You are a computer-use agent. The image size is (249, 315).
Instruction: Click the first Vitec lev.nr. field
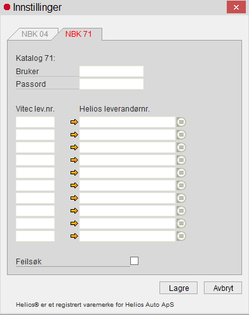click(35, 122)
